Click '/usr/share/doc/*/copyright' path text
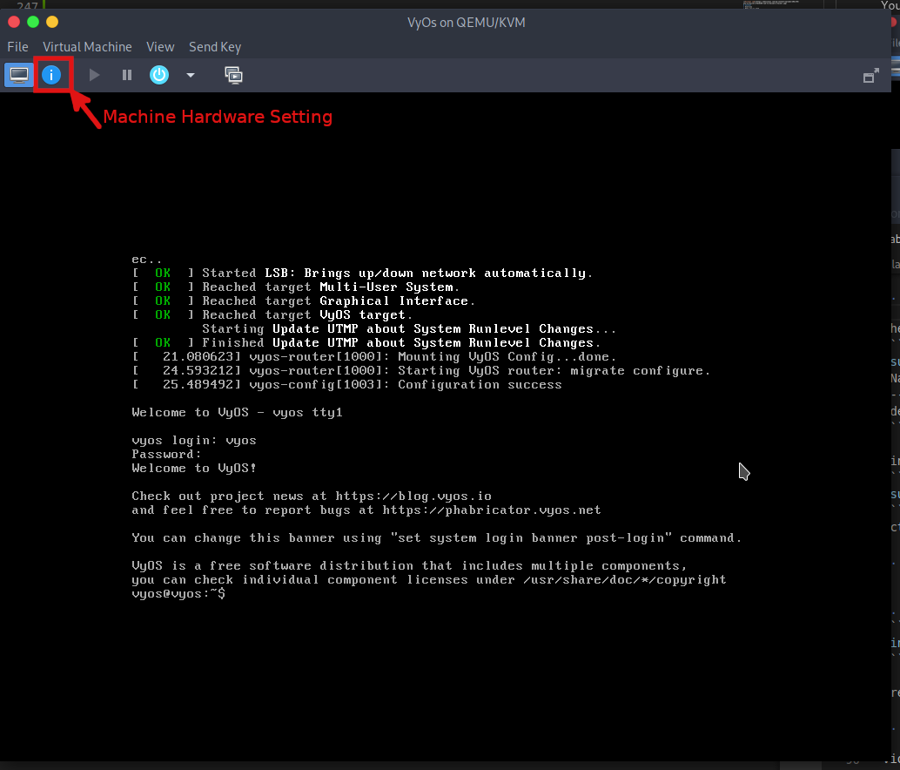 [624, 580]
